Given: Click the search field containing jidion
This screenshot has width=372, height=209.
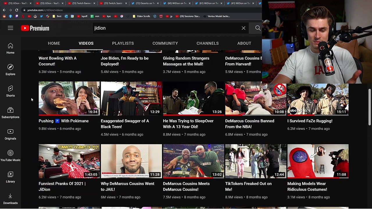Looking at the screenshot, I should coord(166,28).
